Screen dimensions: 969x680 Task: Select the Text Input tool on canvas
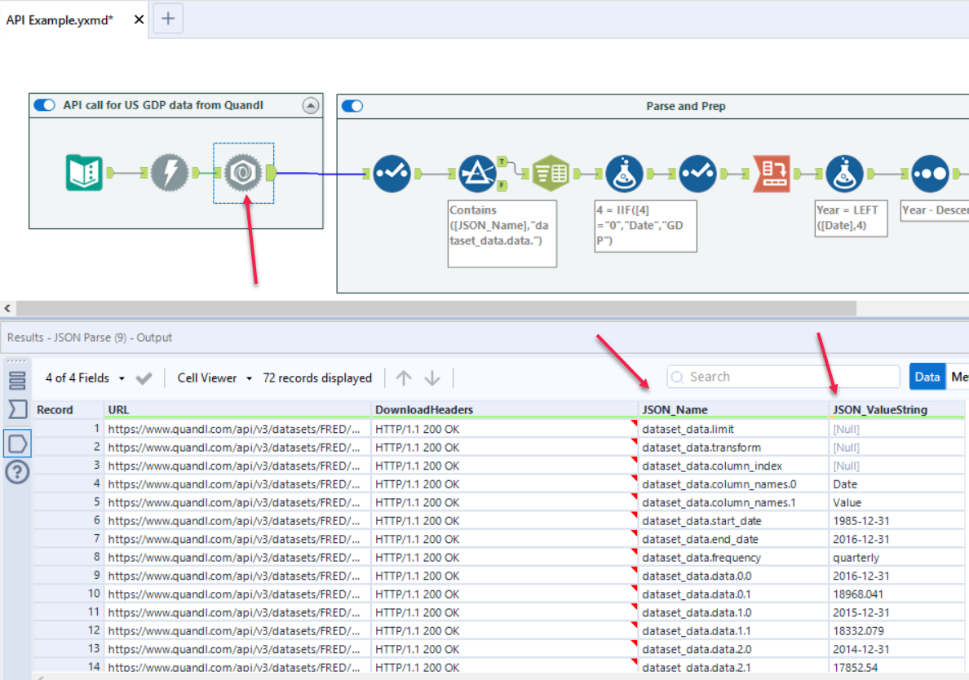pyautogui.click(x=84, y=173)
